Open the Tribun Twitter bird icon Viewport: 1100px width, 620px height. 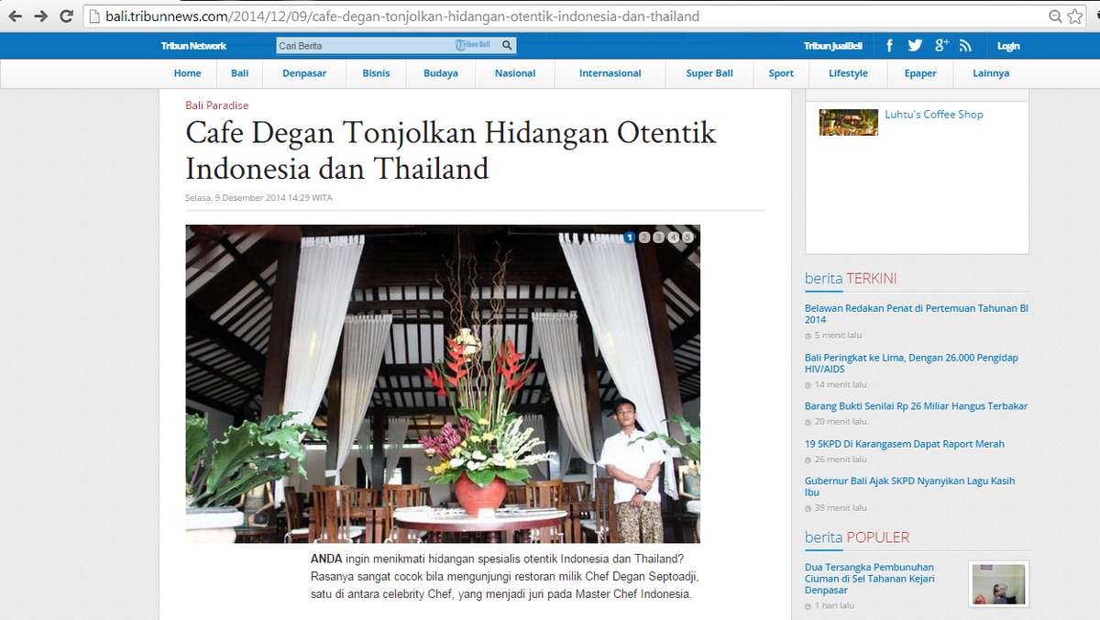coord(915,46)
